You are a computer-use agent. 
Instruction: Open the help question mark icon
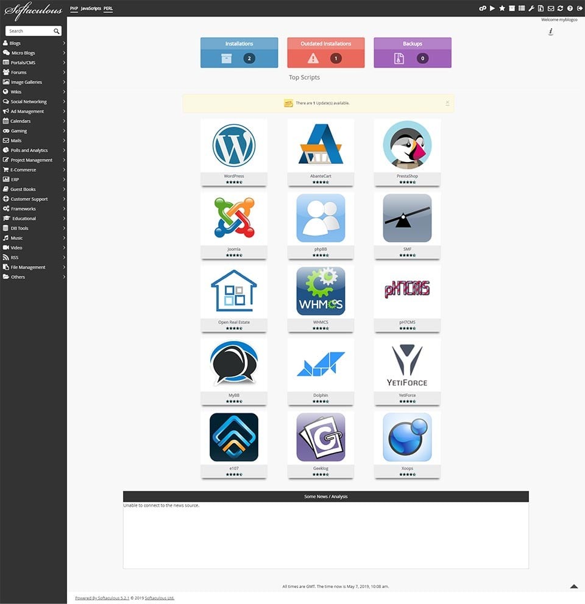[569, 9]
